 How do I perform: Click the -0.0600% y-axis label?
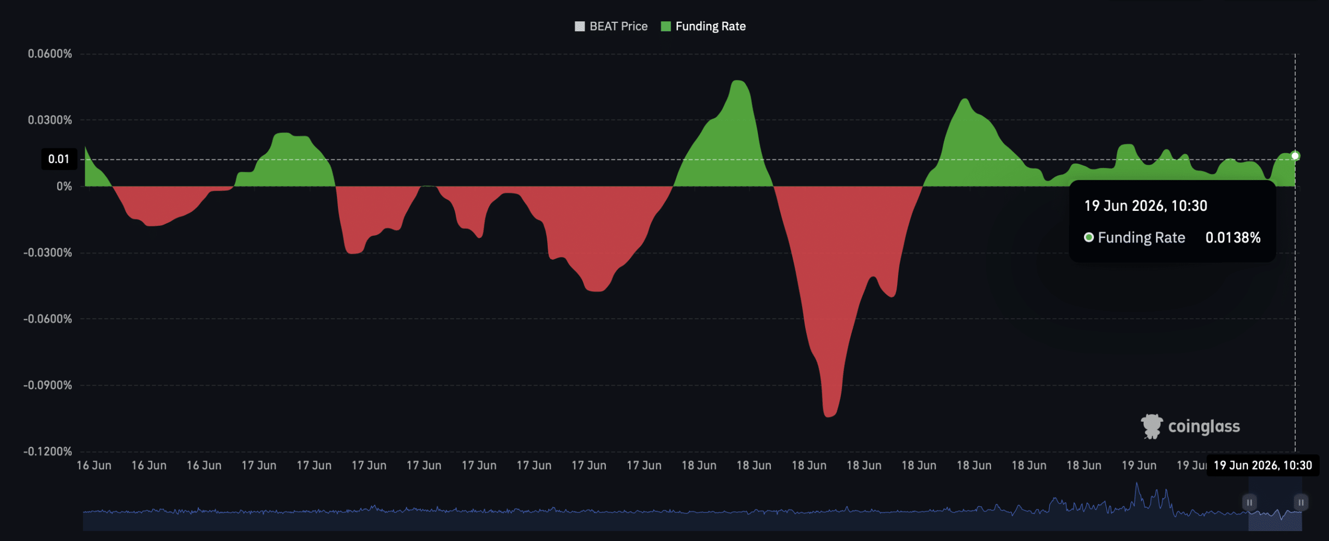point(48,319)
